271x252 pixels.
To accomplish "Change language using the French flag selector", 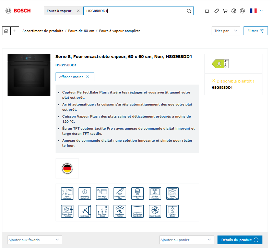I will tap(256, 11).
